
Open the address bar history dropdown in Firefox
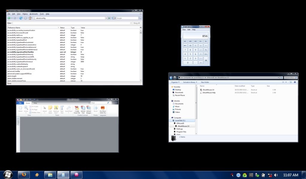[x=106, y=18]
